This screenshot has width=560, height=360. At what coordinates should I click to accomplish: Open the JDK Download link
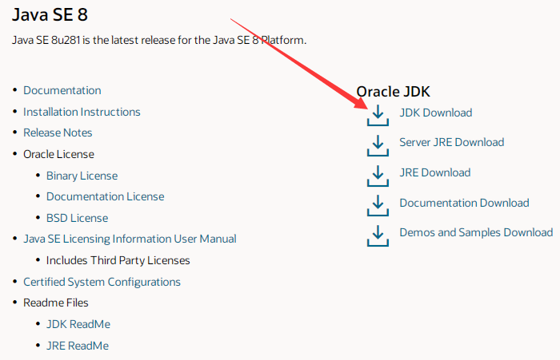(x=435, y=113)
